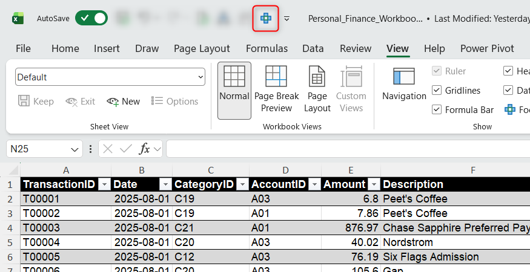This screenshot has height=272, width=530.
Task: Click the Excel app logo icon
Action: [18, 18]
